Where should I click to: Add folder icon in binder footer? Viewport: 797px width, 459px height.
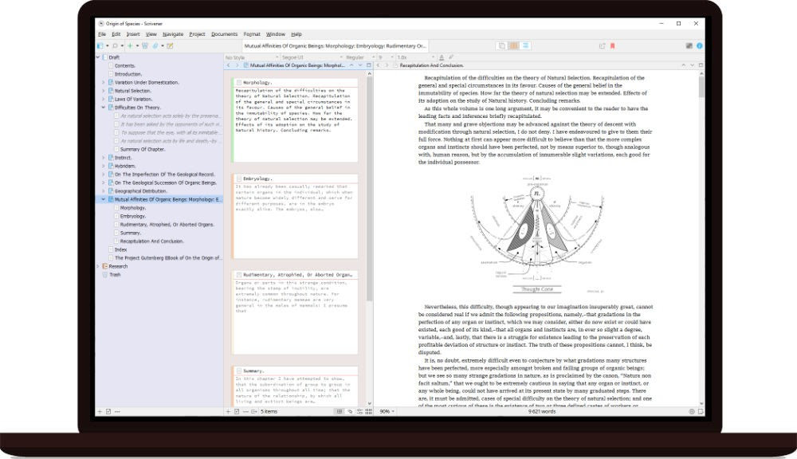tap(108, 412)
